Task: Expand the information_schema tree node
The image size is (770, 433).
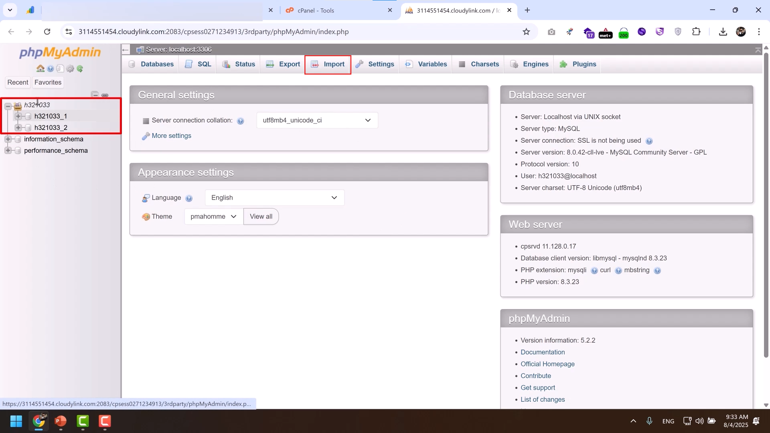Action: click(x=8, y=139)
